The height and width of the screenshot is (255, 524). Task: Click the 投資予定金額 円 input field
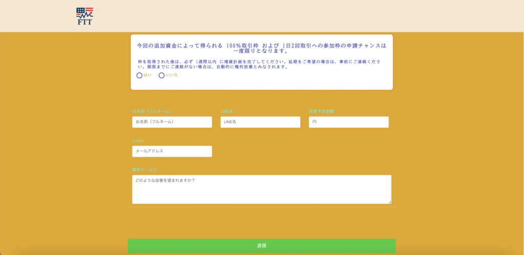coord(348,122)
